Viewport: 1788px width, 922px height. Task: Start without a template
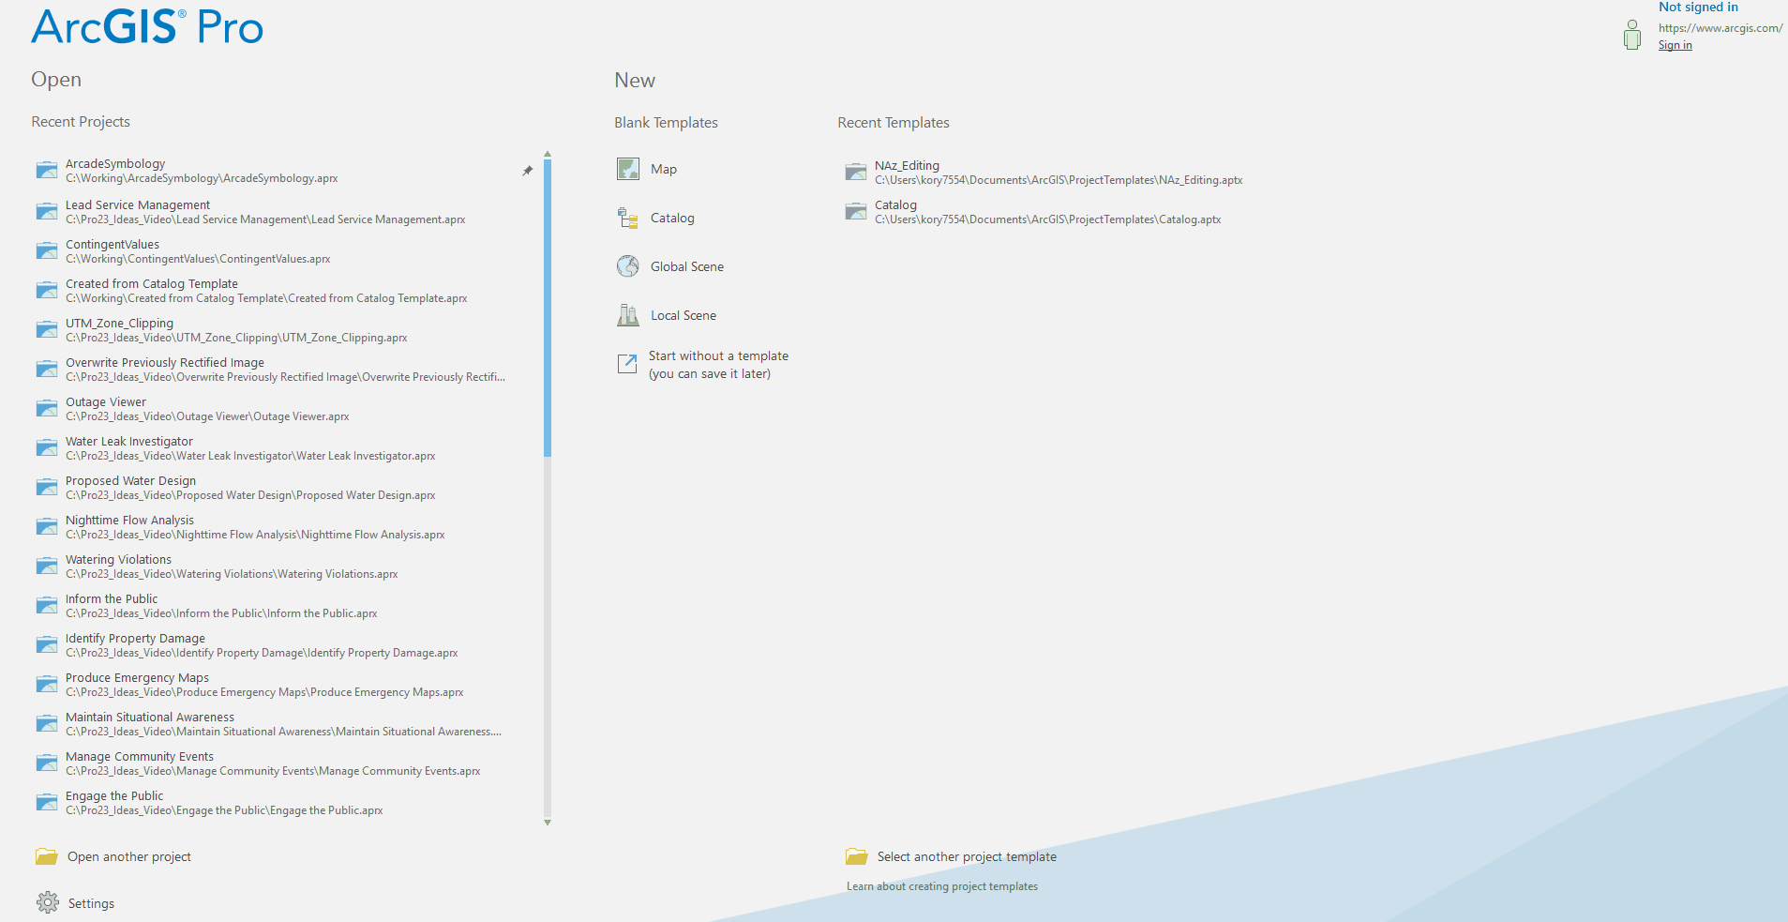(x=718, y=364)
